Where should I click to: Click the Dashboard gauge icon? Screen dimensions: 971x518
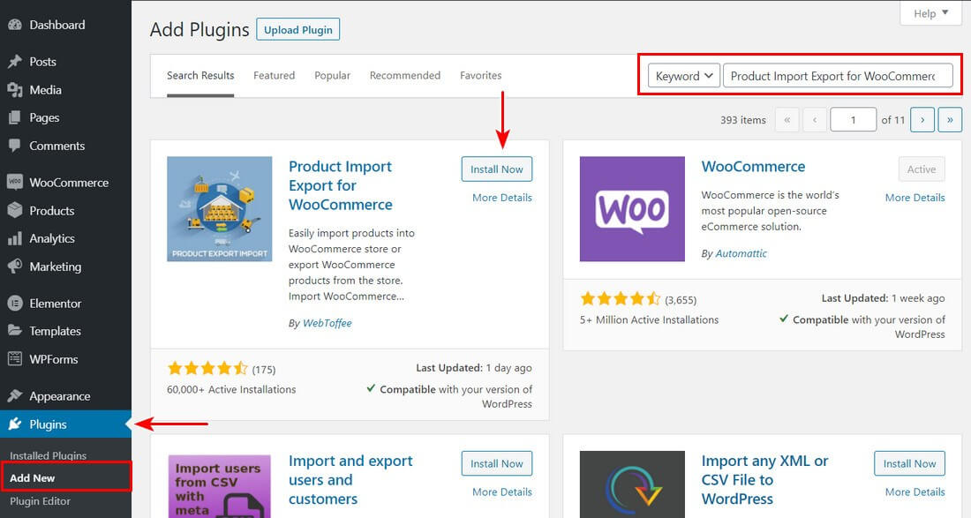[x=15, y=26]
